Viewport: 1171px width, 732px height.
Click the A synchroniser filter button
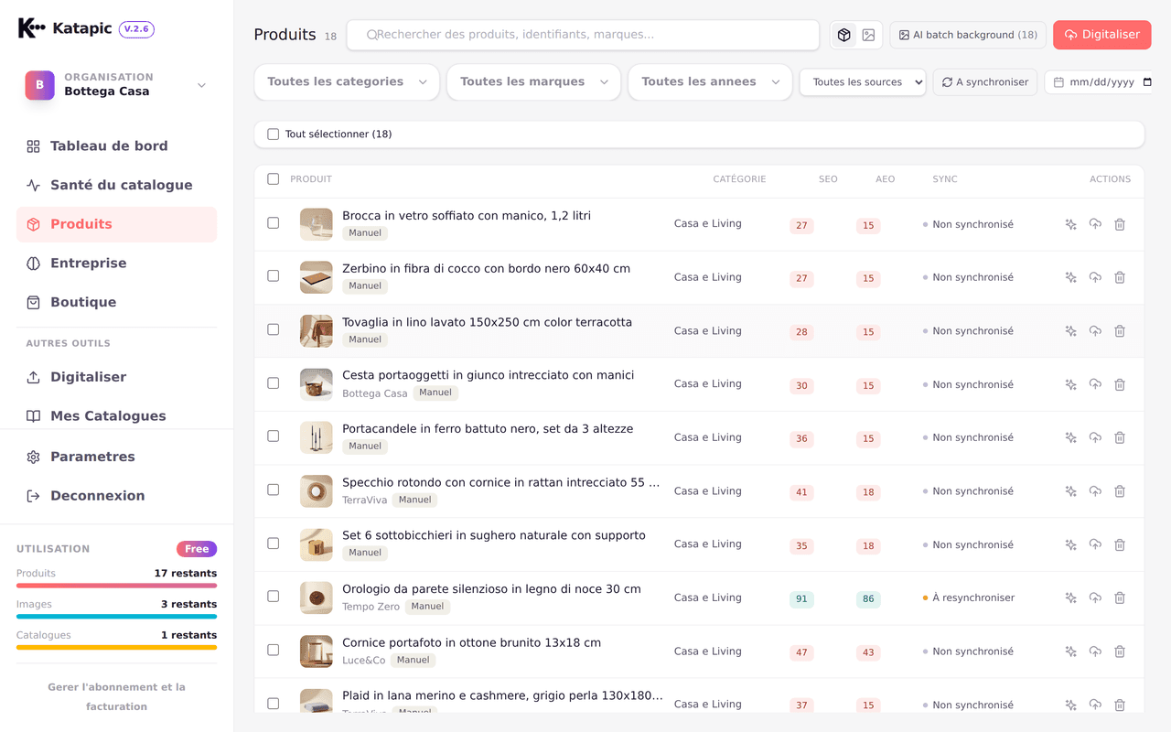coord(985,82)
